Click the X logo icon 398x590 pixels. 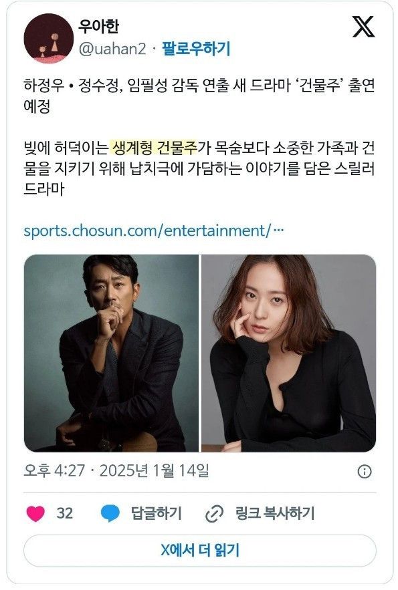click(x=363, y=27)
